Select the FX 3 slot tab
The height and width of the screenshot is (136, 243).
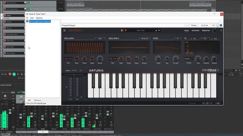pos(215,39)
